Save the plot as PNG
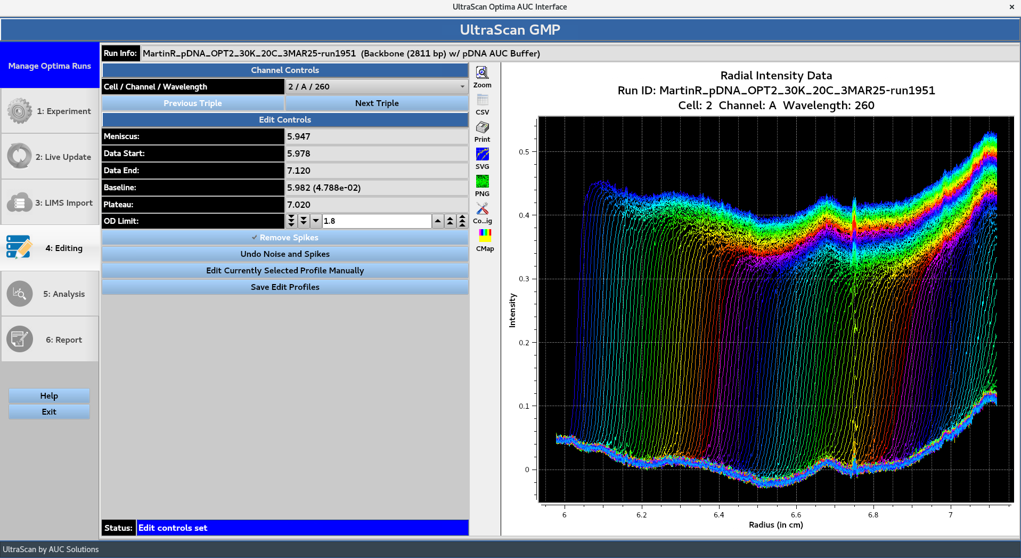Image resolution: width=1021 pixels, height=558 pixels. (482, 182)
